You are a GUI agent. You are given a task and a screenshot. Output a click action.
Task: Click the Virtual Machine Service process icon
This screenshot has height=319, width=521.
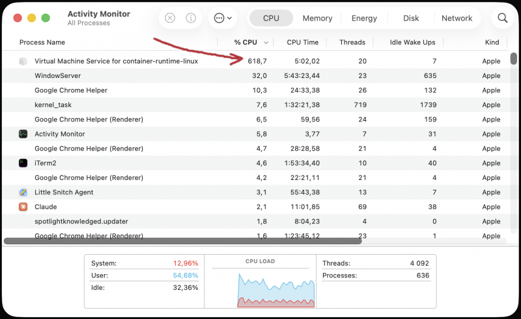(23, 61)
